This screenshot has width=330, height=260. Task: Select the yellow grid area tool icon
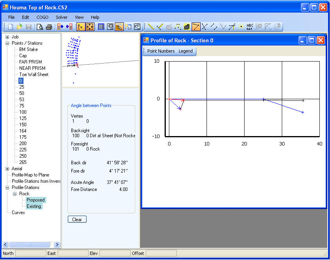187,27
